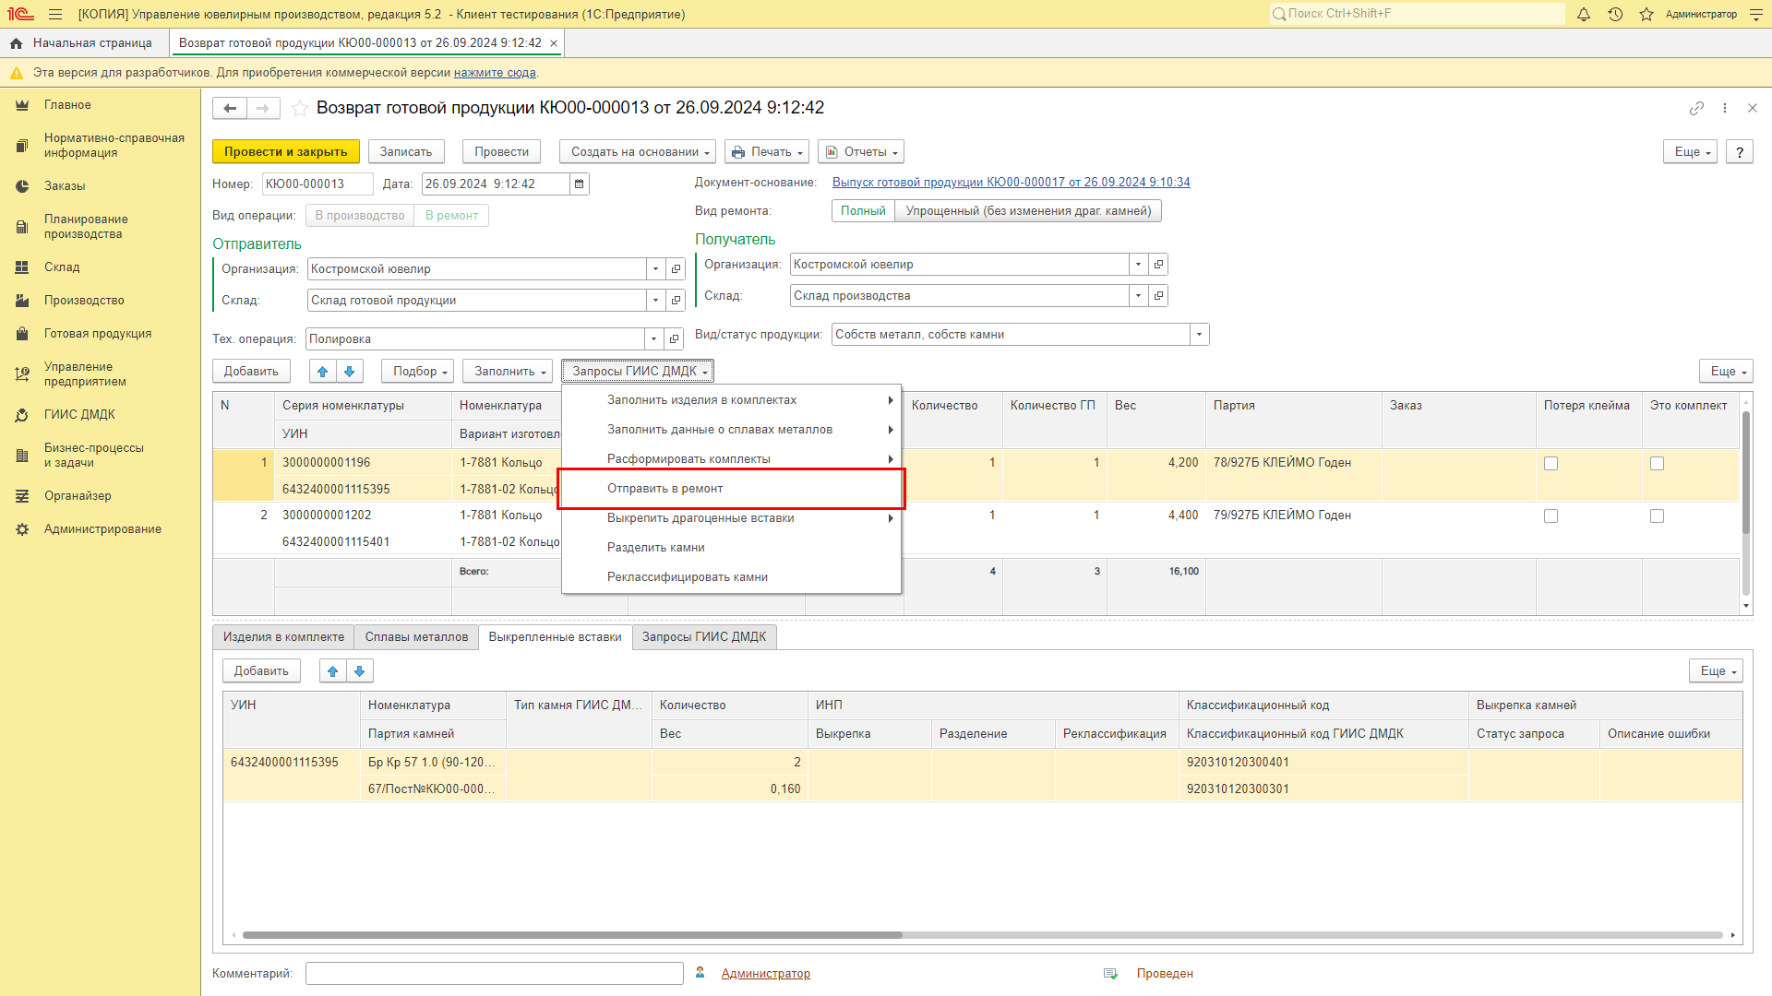
Task: Switch to Сплавы металлов tab
Action: coord(416,637)
